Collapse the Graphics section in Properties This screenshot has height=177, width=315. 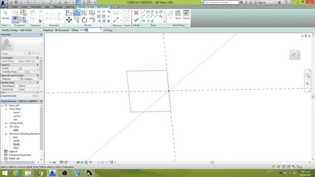pos(37,65)
